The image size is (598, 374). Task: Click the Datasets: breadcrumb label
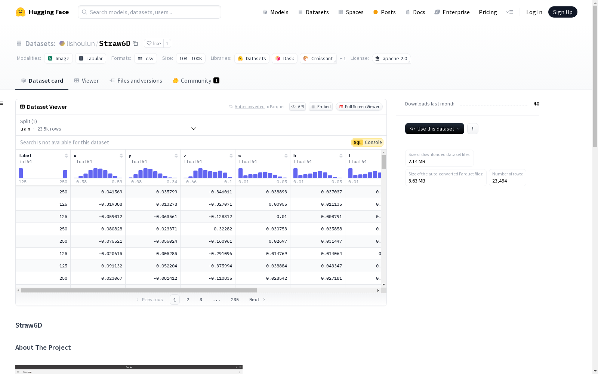tap(40, 43)
